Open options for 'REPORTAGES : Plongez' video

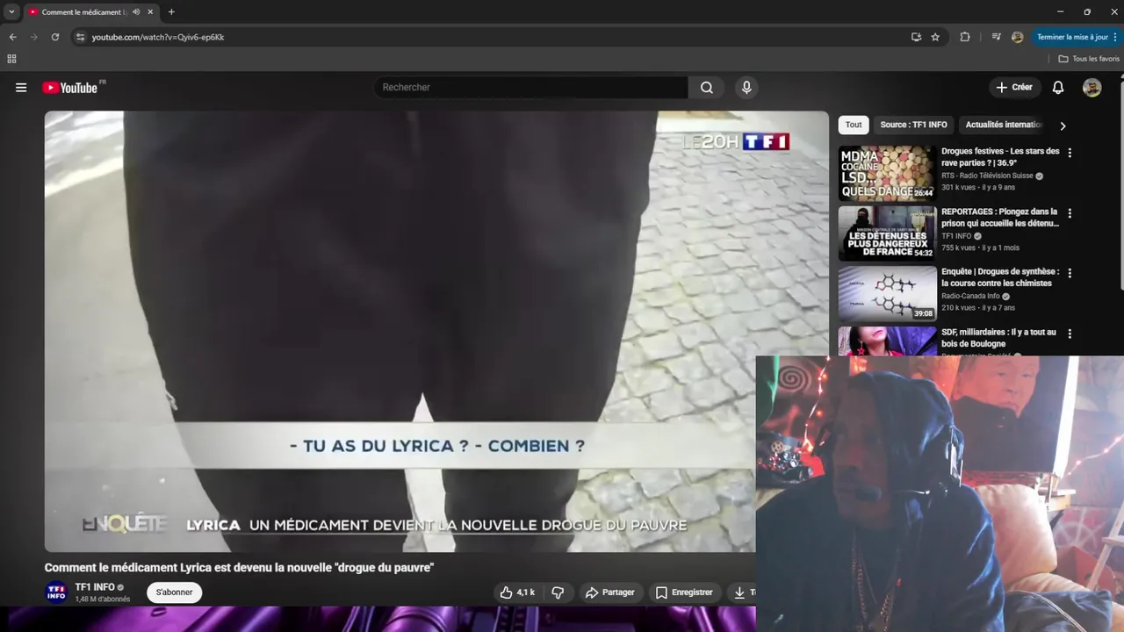coord(1070,213)
